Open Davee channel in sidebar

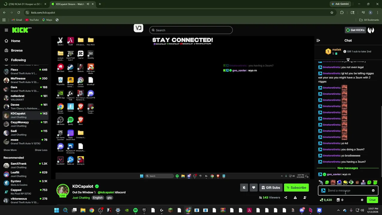point(25,106)
